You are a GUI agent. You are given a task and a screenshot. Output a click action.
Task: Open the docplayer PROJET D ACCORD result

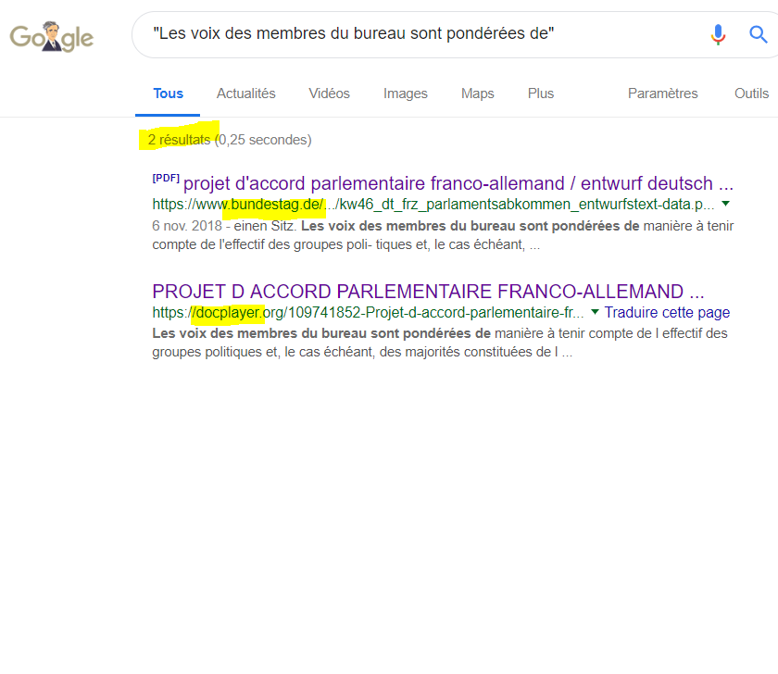pyautogui.click(x=428, y=291)
